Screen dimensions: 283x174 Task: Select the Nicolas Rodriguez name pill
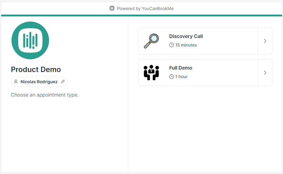[39, 82]
